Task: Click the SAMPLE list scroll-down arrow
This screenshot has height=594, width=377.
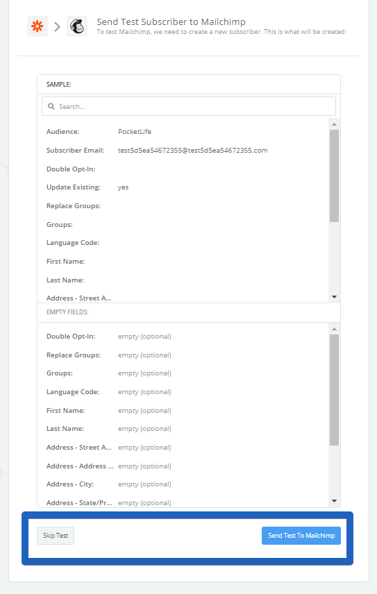Action: click(334, 297)
